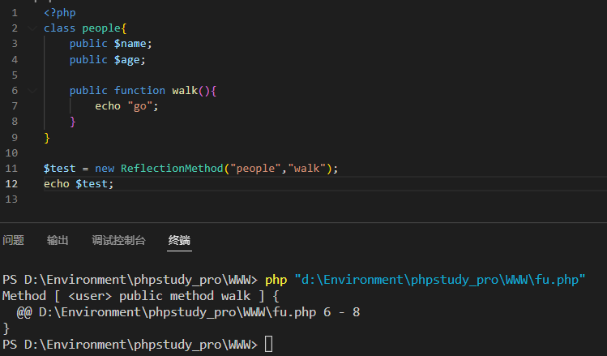The image size is (607, 356).
Task: Click the Method [ <user> output line
Action: (x=140, y=296)
